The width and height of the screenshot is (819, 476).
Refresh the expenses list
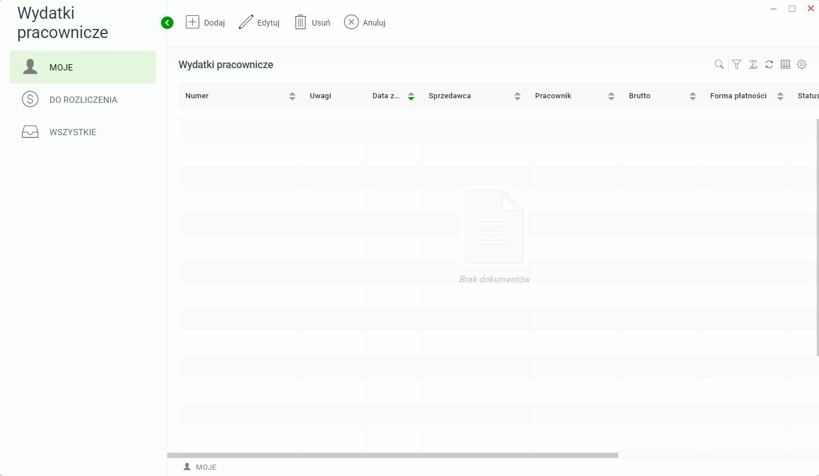pyautogui.click(x=769, y=65)
